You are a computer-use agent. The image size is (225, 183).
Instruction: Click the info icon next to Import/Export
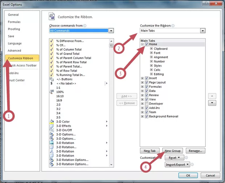pos(192,165)
